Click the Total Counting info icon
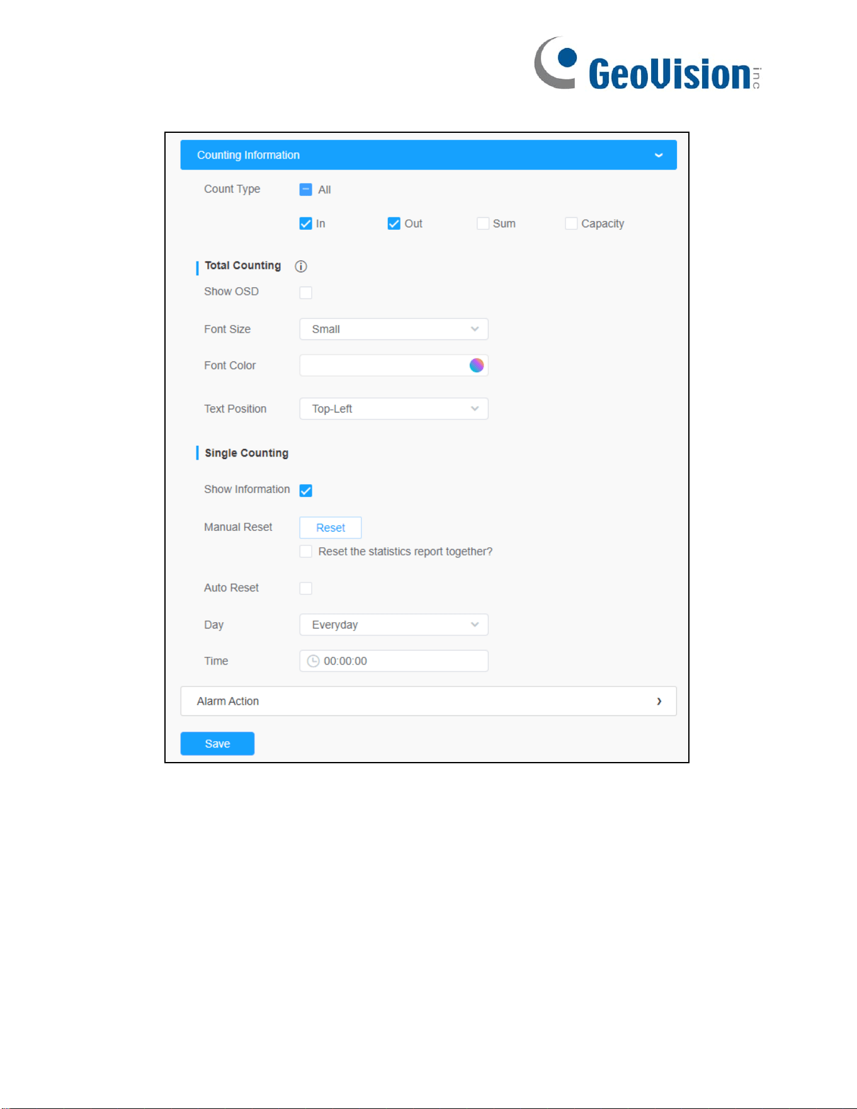This screenshot has height=1109, width=857. pos(301,266)
